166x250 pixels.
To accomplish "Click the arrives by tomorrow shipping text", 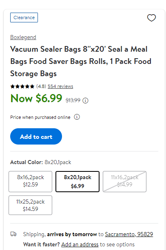I will click(72, 234).
